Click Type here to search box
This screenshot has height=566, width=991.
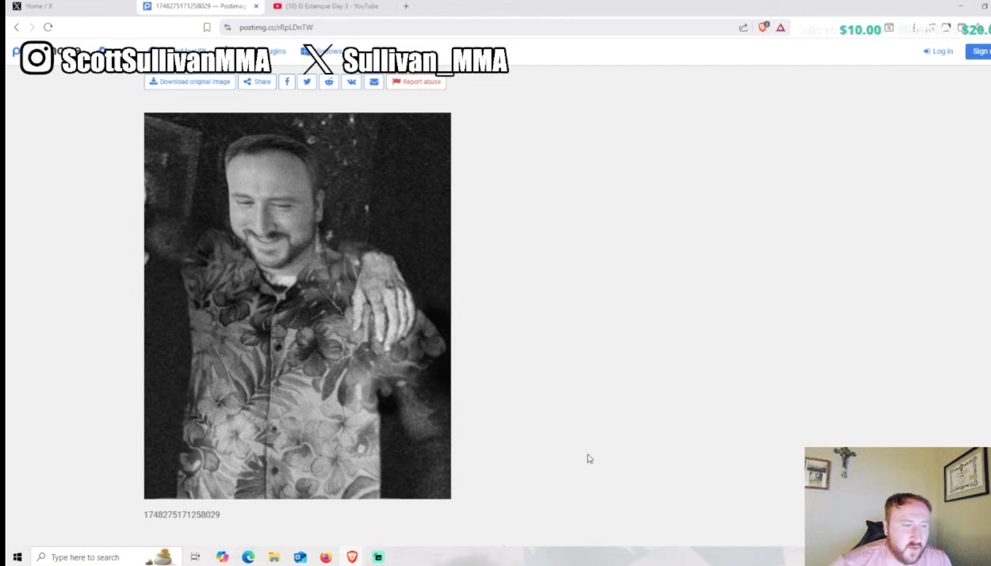tap(106, 557)
